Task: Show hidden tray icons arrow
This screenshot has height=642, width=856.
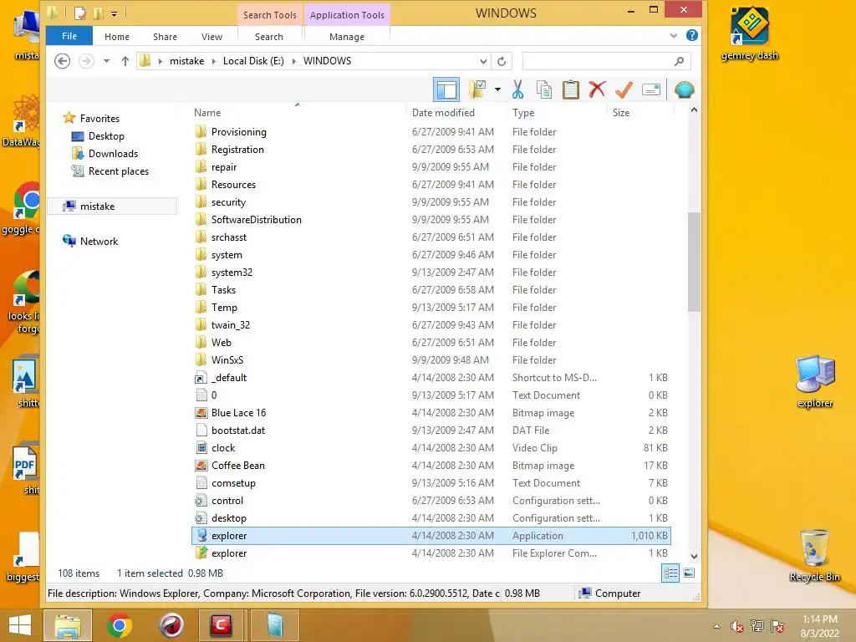Action: (x=716, y=627)
